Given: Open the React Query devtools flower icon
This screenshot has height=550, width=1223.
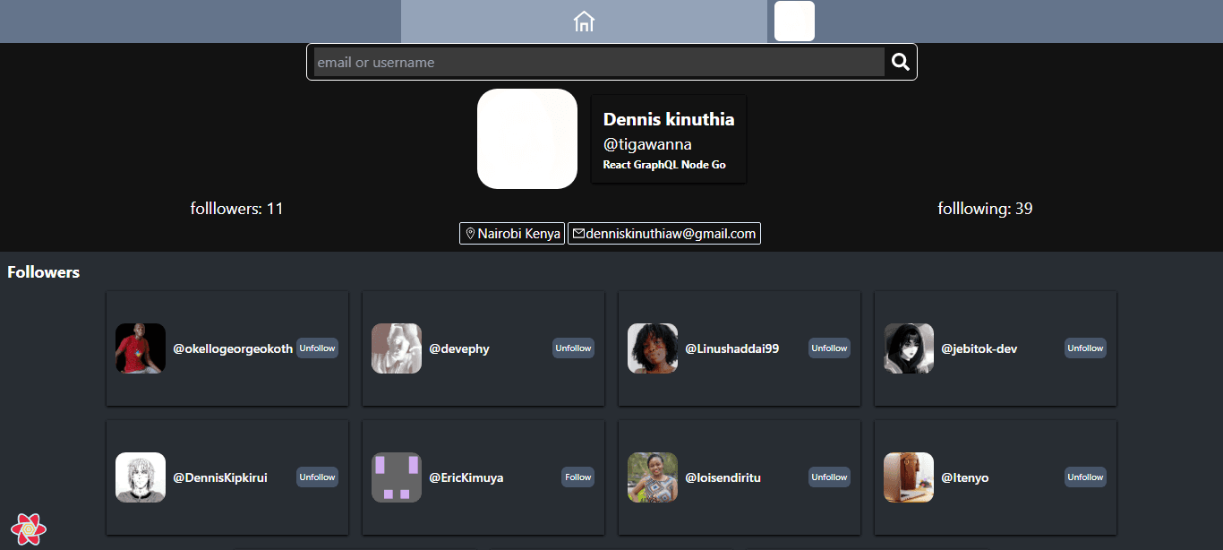Looking at the screenshot, I should point(29,529).
